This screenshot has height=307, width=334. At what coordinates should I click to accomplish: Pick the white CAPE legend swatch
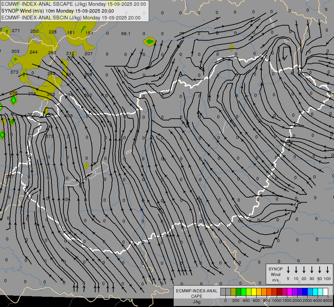coord(325,292)
